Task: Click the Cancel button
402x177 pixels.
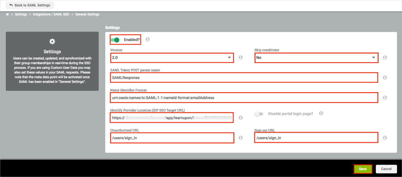Action: (x=386, y=169)
